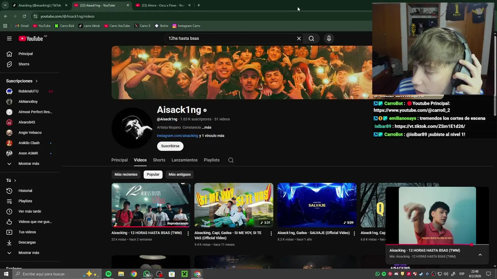Click the browser address bar URL

point(68,16)
